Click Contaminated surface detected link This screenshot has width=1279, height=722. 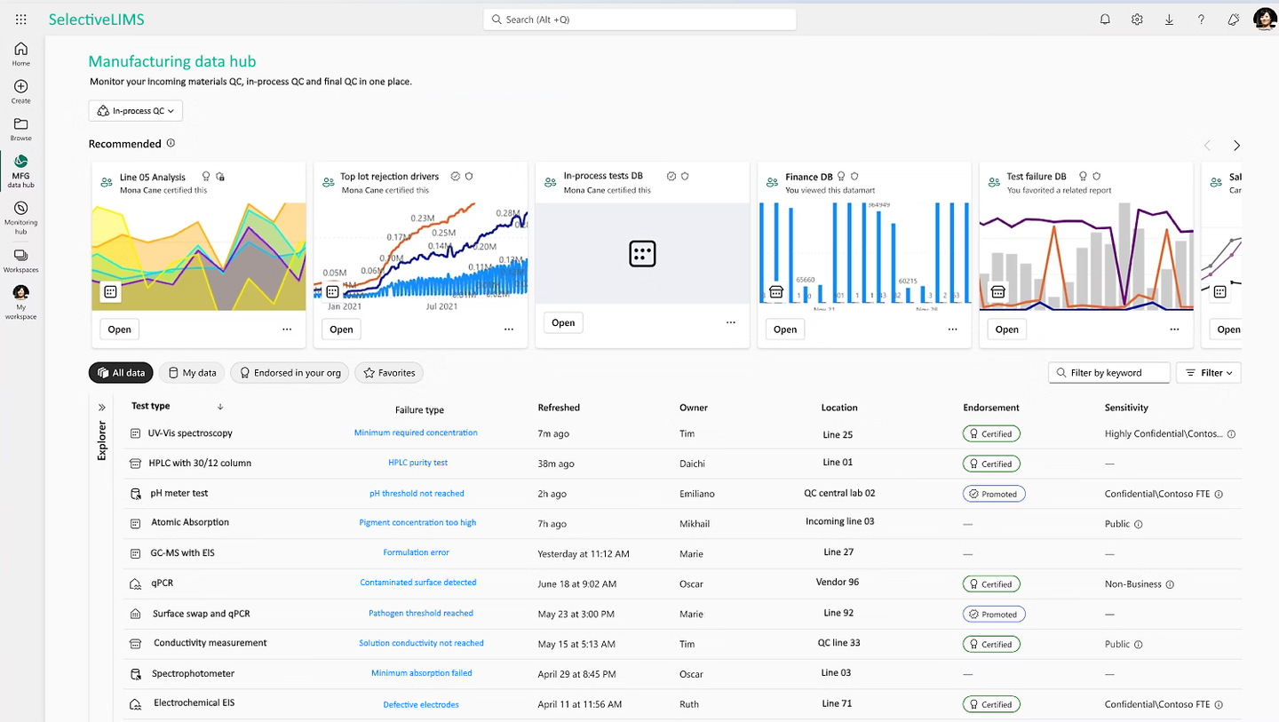point(417,583)
